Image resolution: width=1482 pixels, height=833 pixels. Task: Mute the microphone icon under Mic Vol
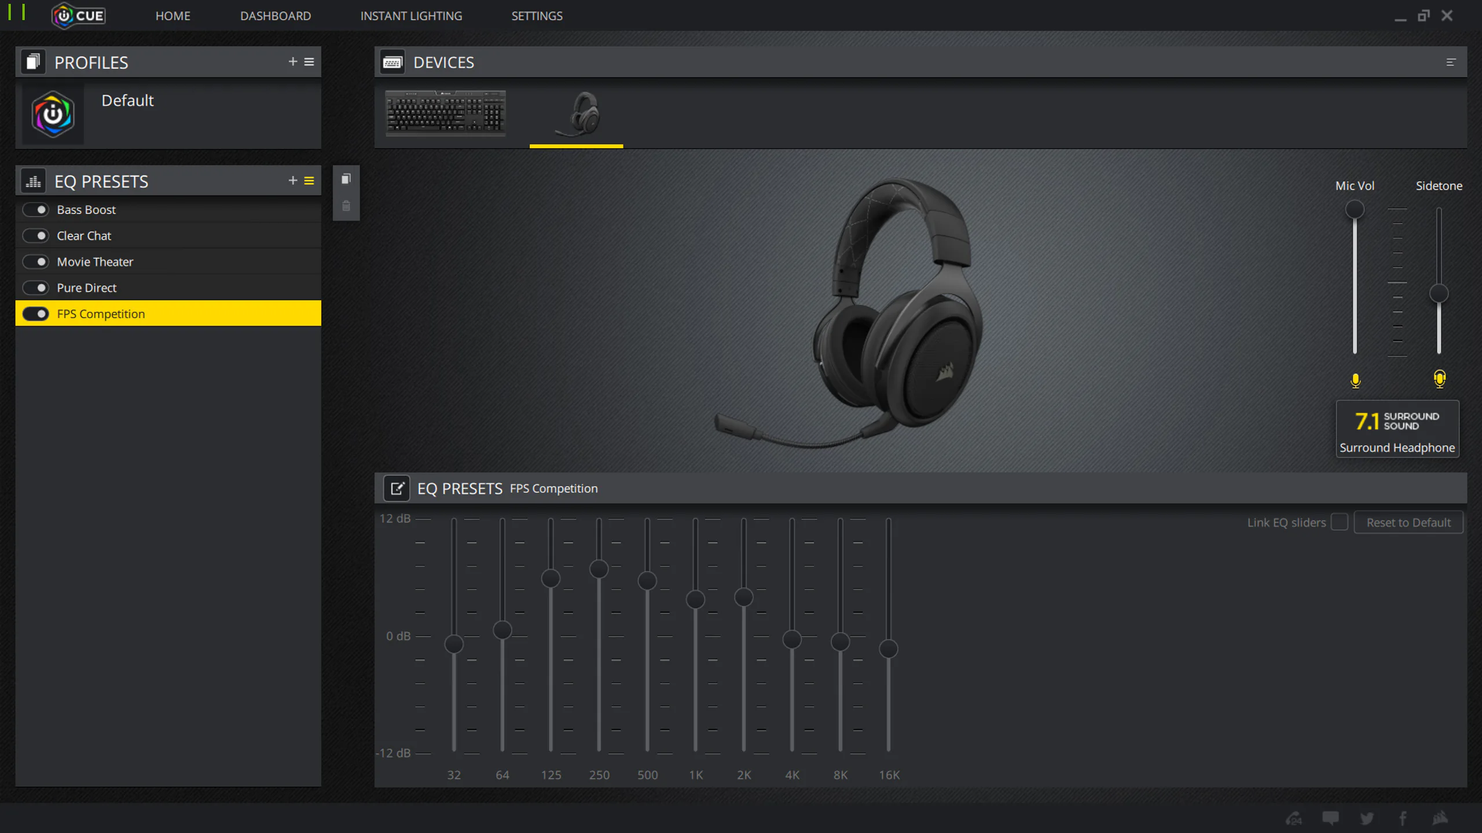click(x=1355, y=380)
